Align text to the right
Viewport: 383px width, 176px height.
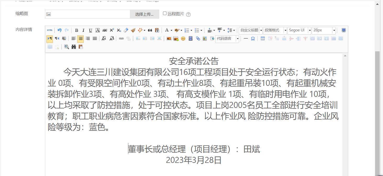point(88,39)
